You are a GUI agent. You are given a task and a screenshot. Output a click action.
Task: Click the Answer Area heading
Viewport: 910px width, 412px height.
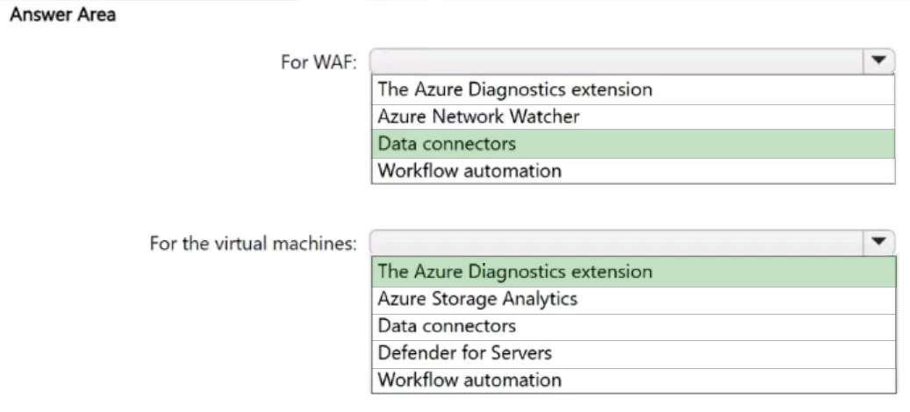pyautogui.click(x=62, y=15)
